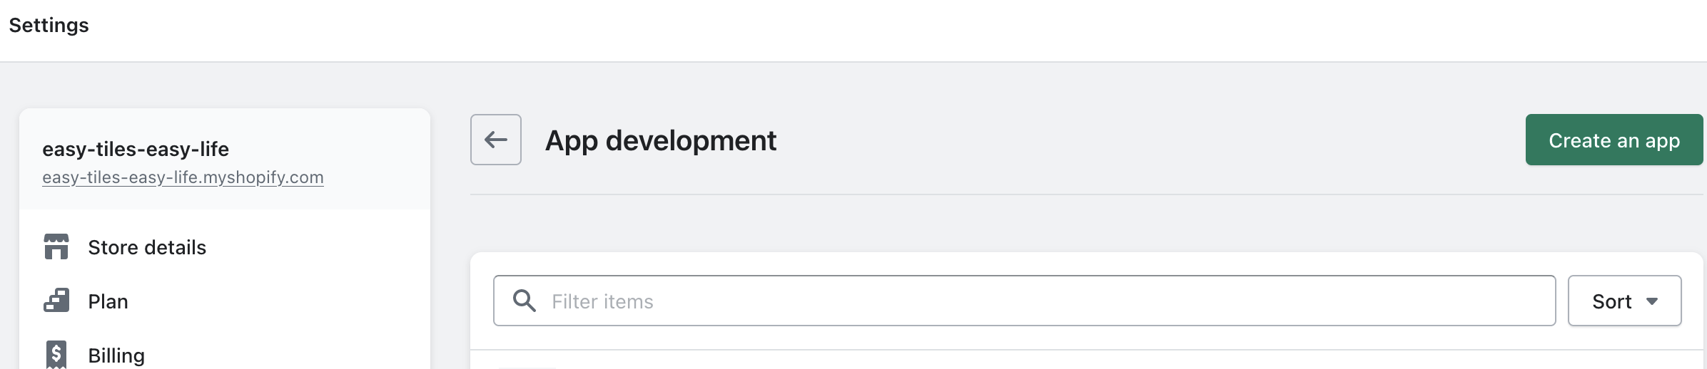
Task: Open the Sort dropdown menu
Action: click(1624, 301)
